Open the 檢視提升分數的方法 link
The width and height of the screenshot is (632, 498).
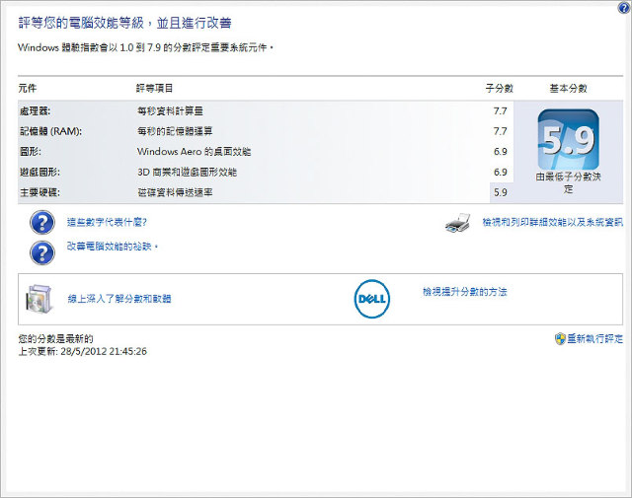tap(465, 292)
